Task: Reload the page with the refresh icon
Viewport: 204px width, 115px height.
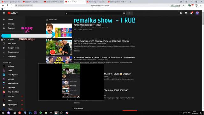Action: 11,6
